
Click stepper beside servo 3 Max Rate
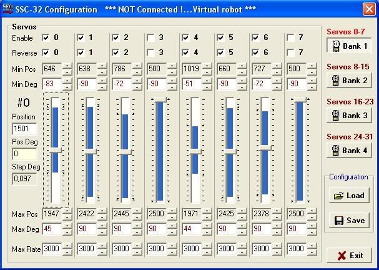172,249
